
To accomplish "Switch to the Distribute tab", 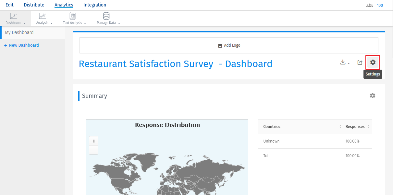I will pyautogui.click(x=34, y=5).
